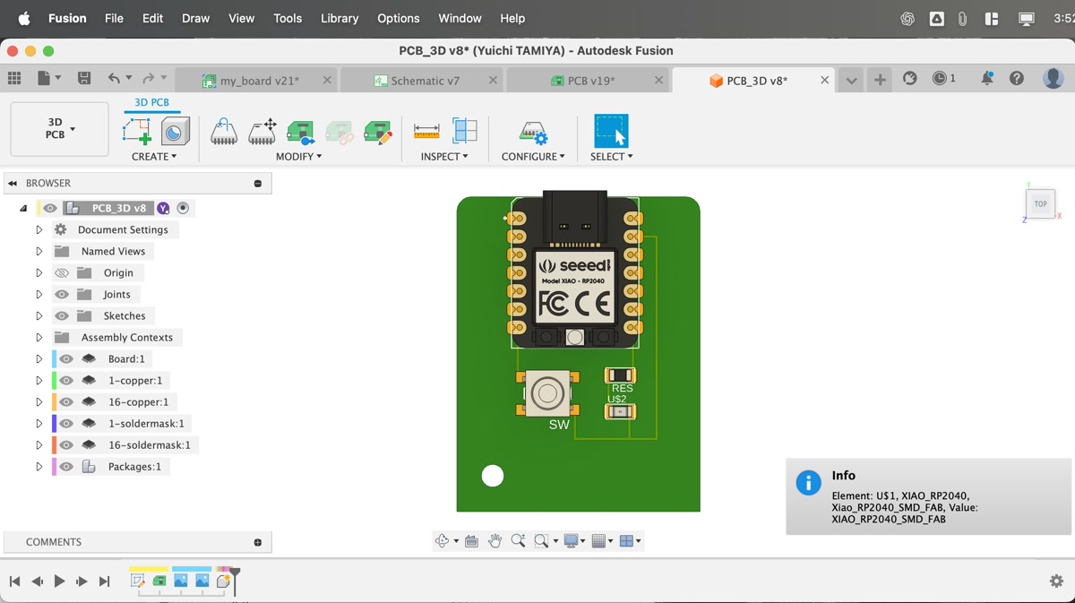Click the Orbit navigation icon

(442, 541)
